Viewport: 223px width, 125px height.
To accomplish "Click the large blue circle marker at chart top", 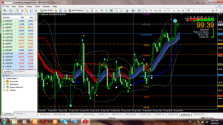I will point(175,21).
